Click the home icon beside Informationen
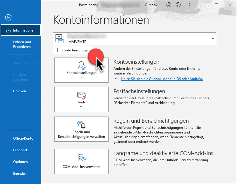Viewport: 237px width, 184px height. (x=8, y=30)
